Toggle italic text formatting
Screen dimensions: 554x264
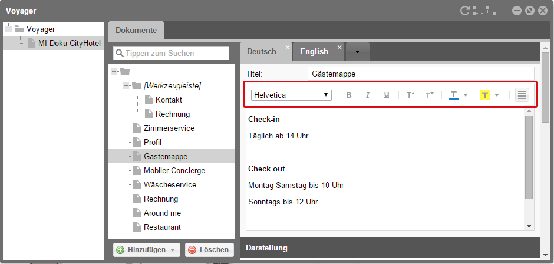368,95
